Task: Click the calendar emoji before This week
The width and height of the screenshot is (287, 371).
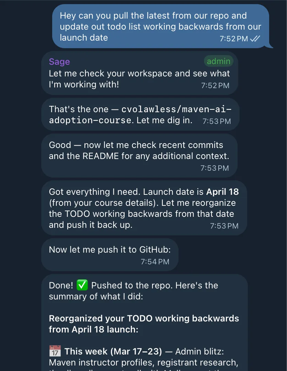Action: pyautogui.click(x=55, y=351)
